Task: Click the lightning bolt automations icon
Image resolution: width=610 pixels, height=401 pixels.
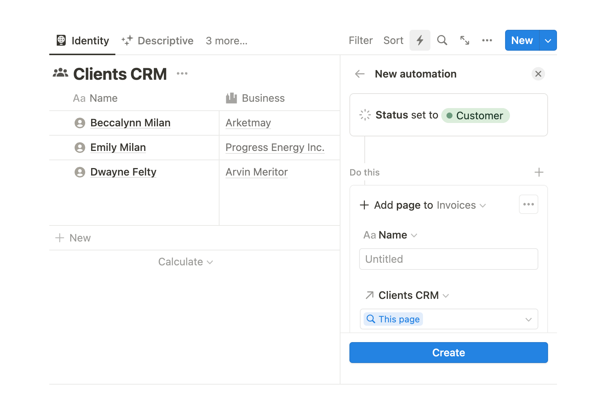Action: [x=420, y=40]
